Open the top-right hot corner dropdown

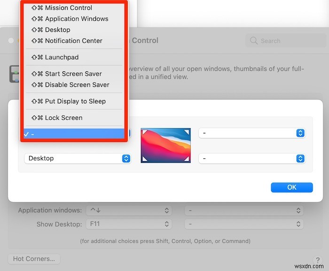coord(252,133)
